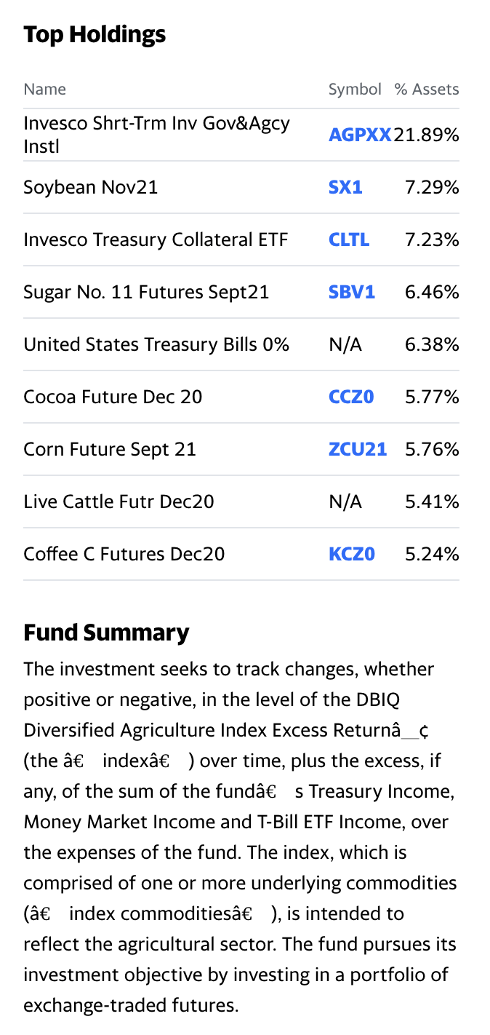Select the SBV1 Sugar futures symbol

(351, 292)
